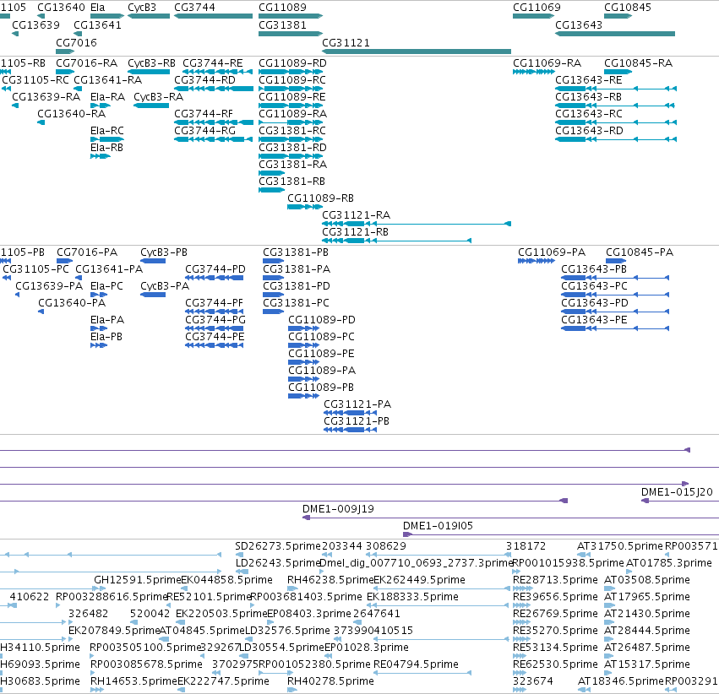Screen dimensions: 719x694
Task: Select transcript CG31121-RA
Action: point(357,216)
